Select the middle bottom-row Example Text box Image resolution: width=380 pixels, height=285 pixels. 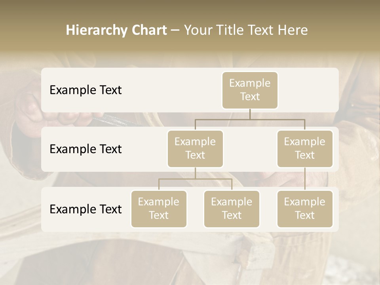[232, 209]
